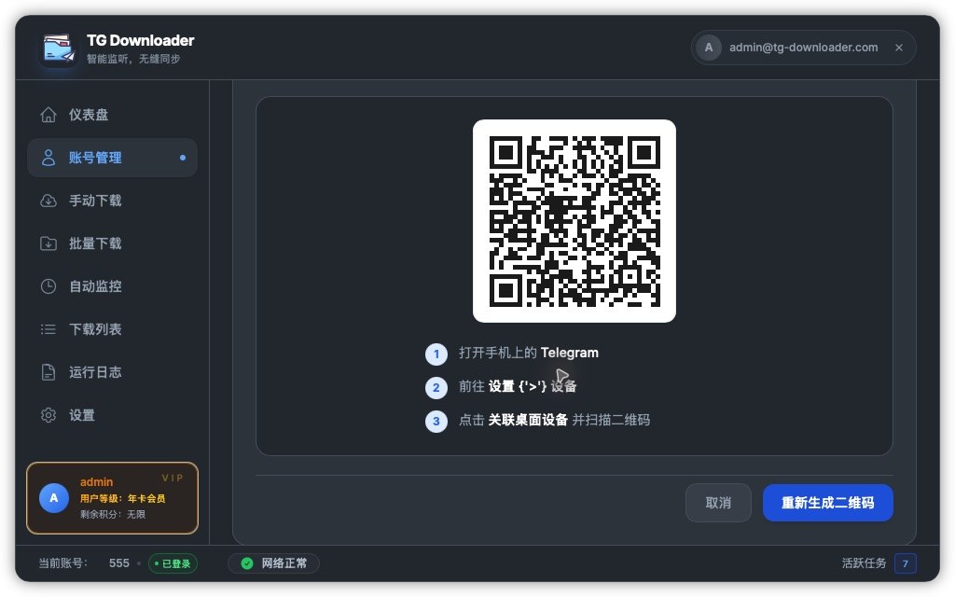Click the blue dot on 账号管理
Viewport: 955px width, 597px height.
182,158
